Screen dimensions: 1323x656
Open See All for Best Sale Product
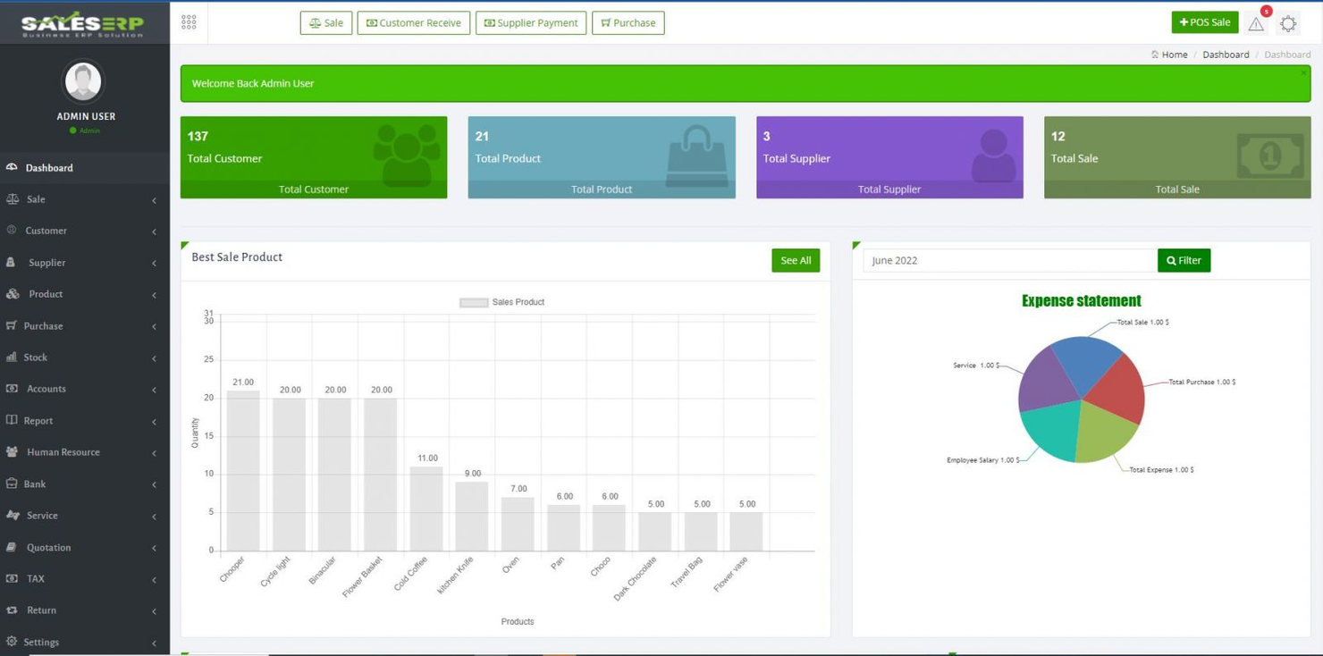pyautogui.click(x=795, y=260)
